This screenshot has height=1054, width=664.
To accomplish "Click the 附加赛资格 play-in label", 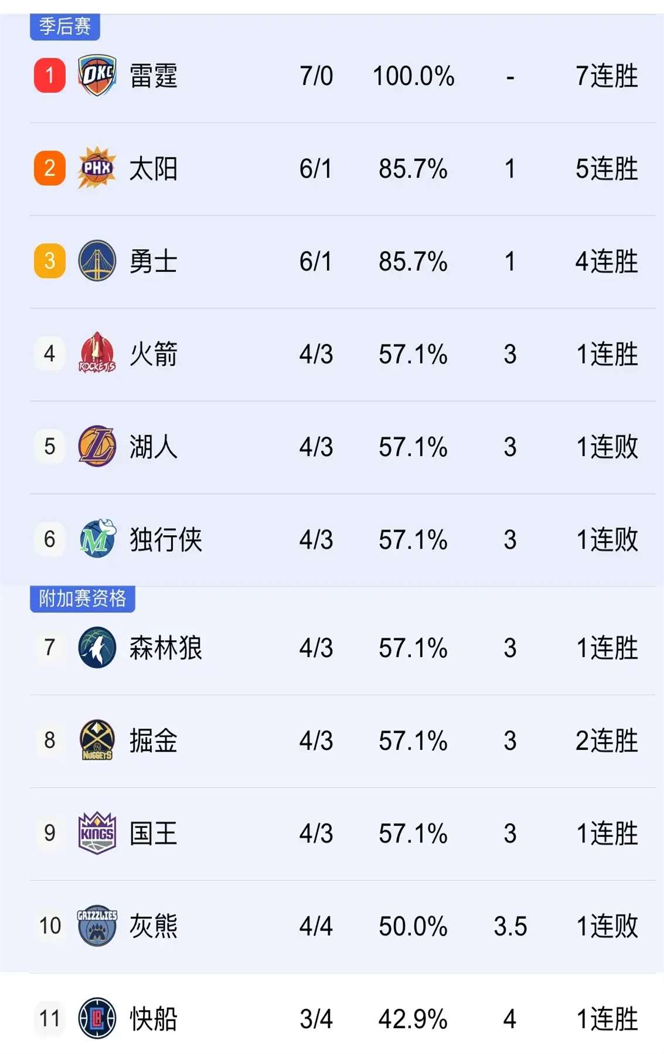I will click(83, 599).
